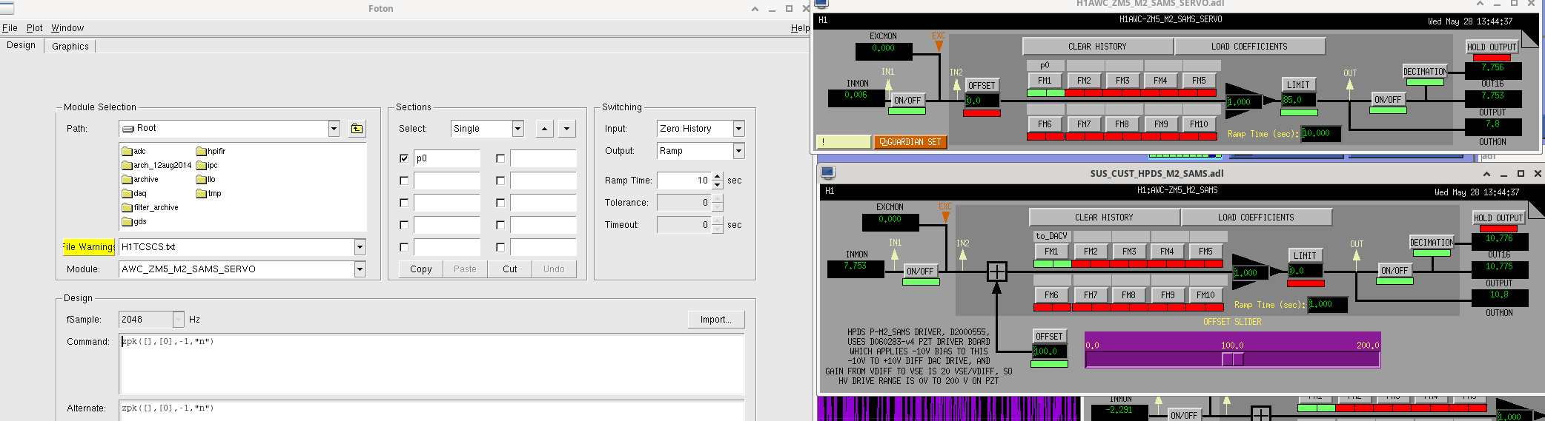This screenshot has height=421, width=1545.
Task: Check the fourth left-column section checkbox
Action: [x=404, y=225]
